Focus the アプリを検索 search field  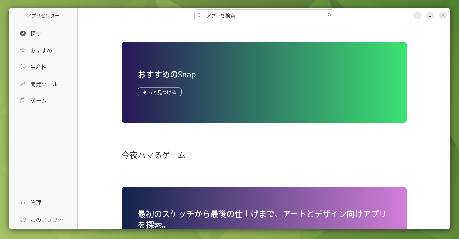[264, 15]
